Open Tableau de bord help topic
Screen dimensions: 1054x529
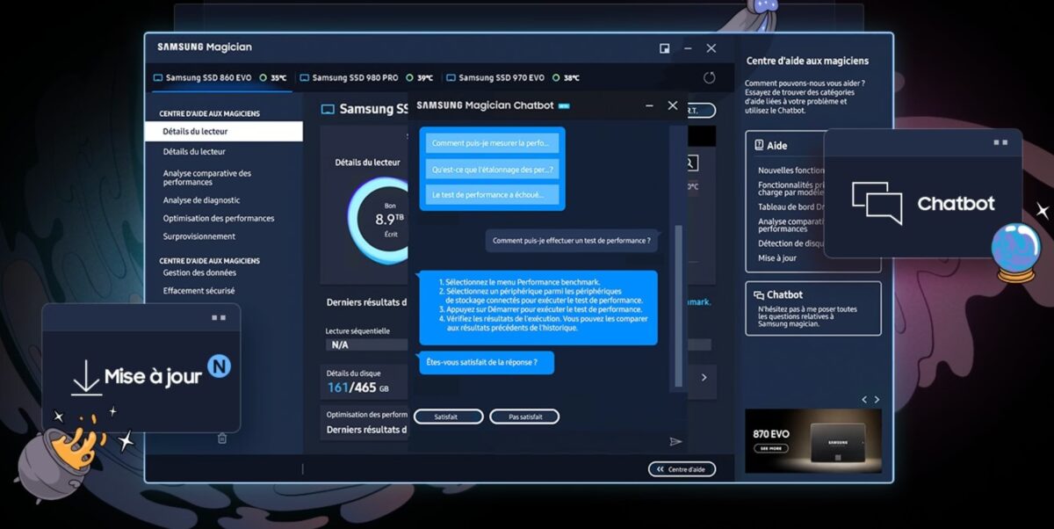click(791, 207)
